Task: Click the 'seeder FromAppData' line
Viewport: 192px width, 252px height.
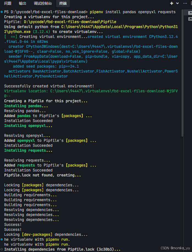Action: tap(91, 59)
